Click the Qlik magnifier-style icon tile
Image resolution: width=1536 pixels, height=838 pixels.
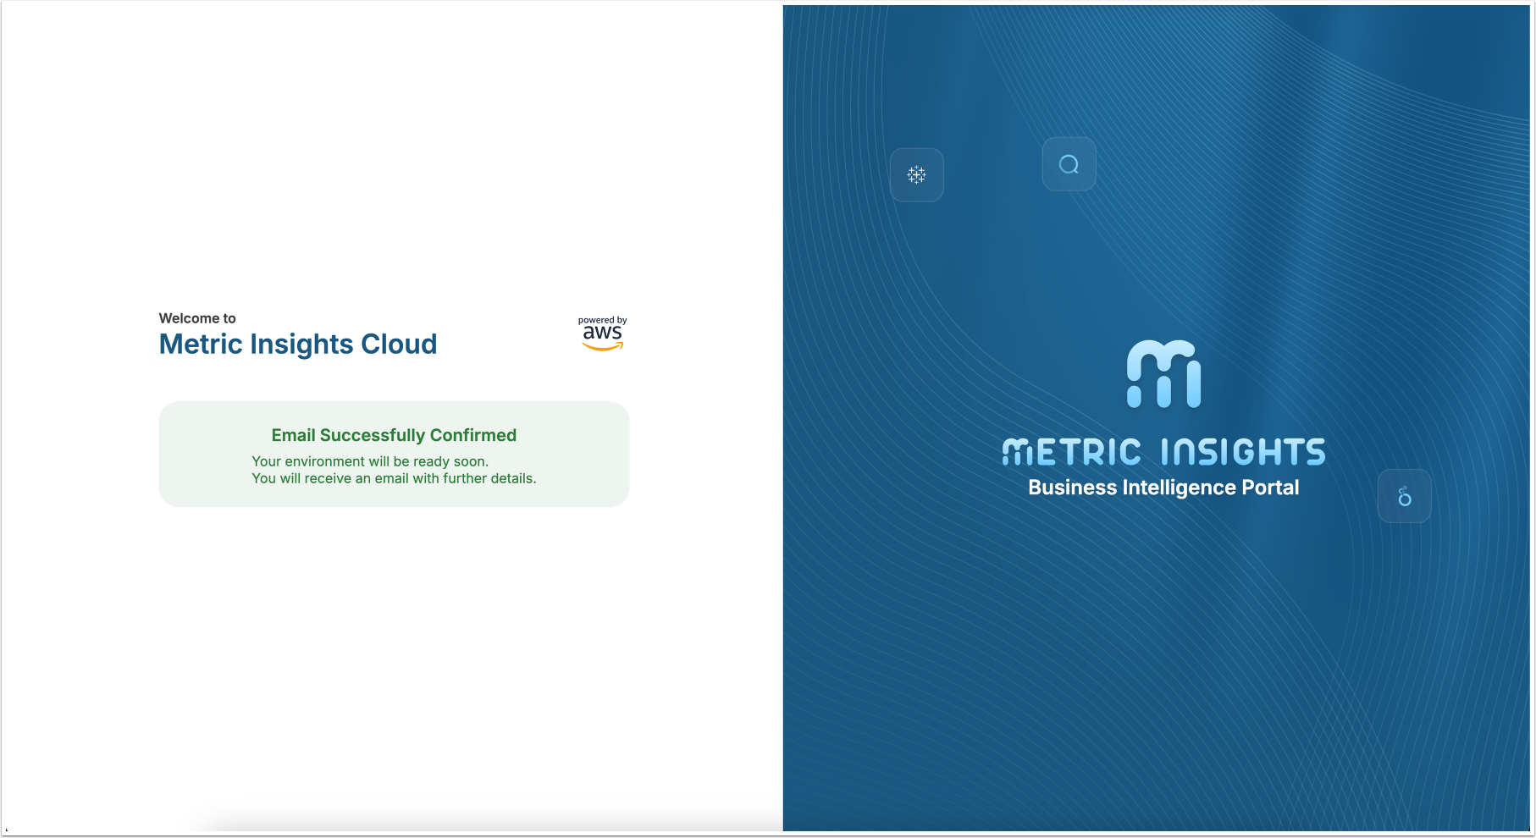point(1069,164)
